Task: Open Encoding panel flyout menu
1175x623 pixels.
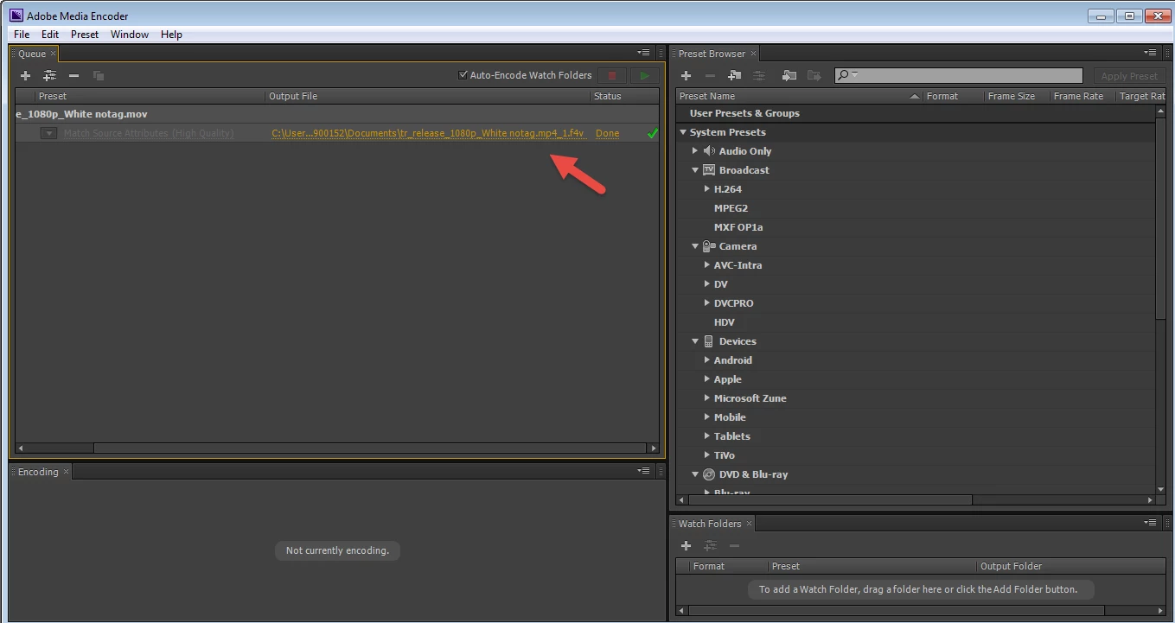Action: pos(643,471)
